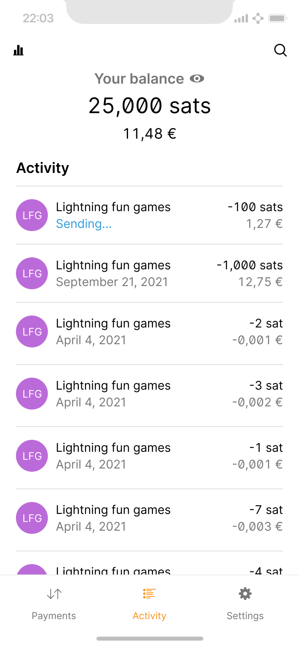
Task: Toggle balance visibility eye icon
Action: (197, 79)
